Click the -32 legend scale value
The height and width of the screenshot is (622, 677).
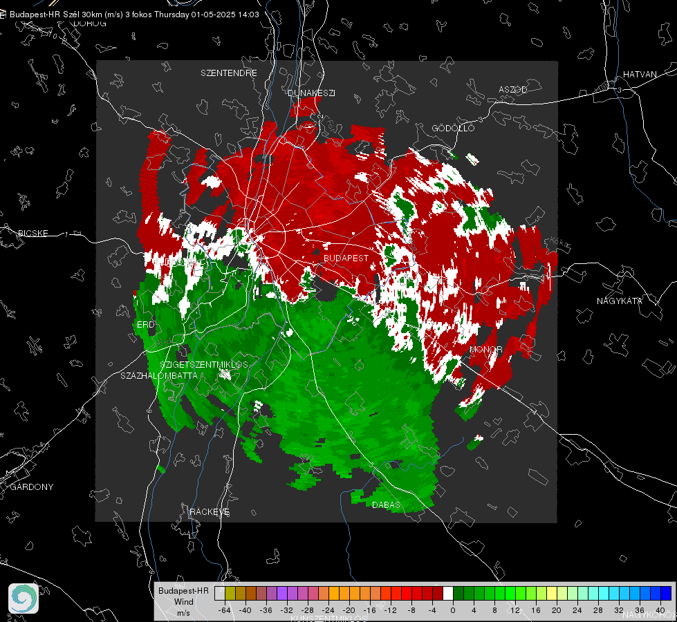(287, 610)
